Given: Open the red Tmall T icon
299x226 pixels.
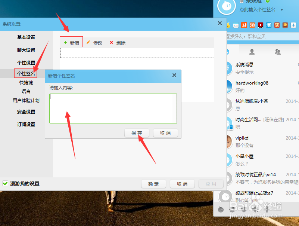Looking at the screenshot, I should coord(261,25).
